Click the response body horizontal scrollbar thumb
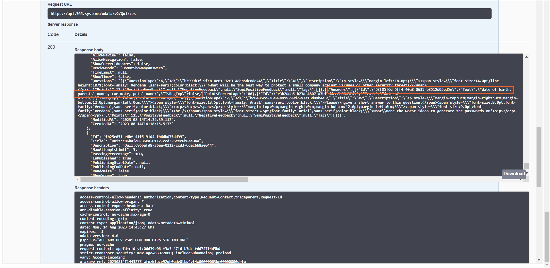Screen dimensions: 550x268 164,180
